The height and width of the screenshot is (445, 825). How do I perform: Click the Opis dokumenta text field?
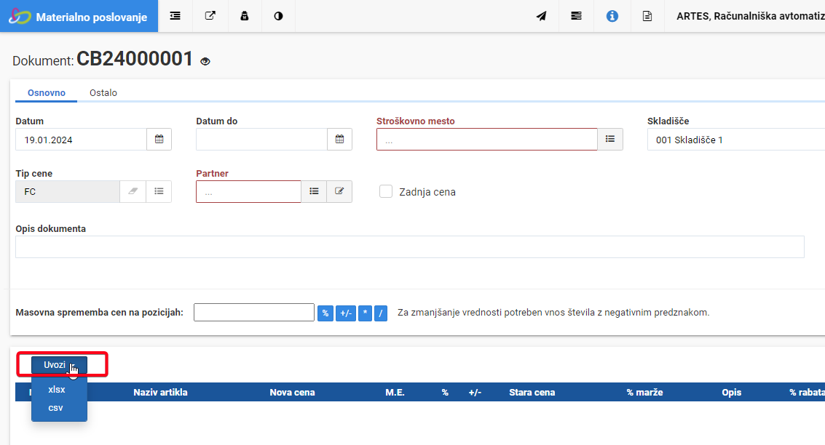[410, 247]
